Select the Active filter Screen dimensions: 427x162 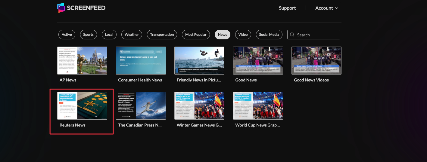(x=67, y=35)
